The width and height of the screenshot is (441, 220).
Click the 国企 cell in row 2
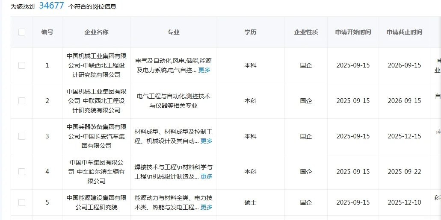pos(306,100)
